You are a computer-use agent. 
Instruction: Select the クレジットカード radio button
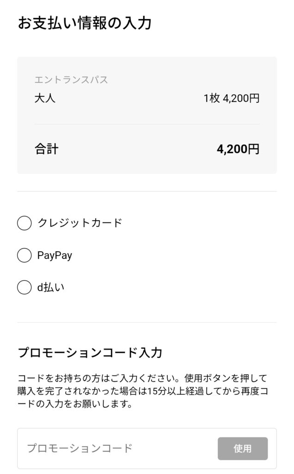pyautogui.click(x=24, y=223)
